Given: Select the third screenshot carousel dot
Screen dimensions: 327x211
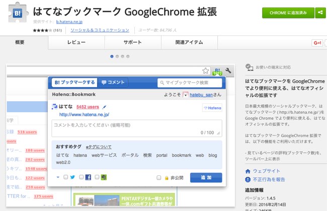Looking at the screenshot, I should coord(123,56).
